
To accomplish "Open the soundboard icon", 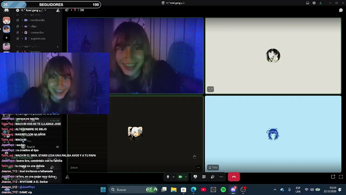I will click(x=213, y=177).
